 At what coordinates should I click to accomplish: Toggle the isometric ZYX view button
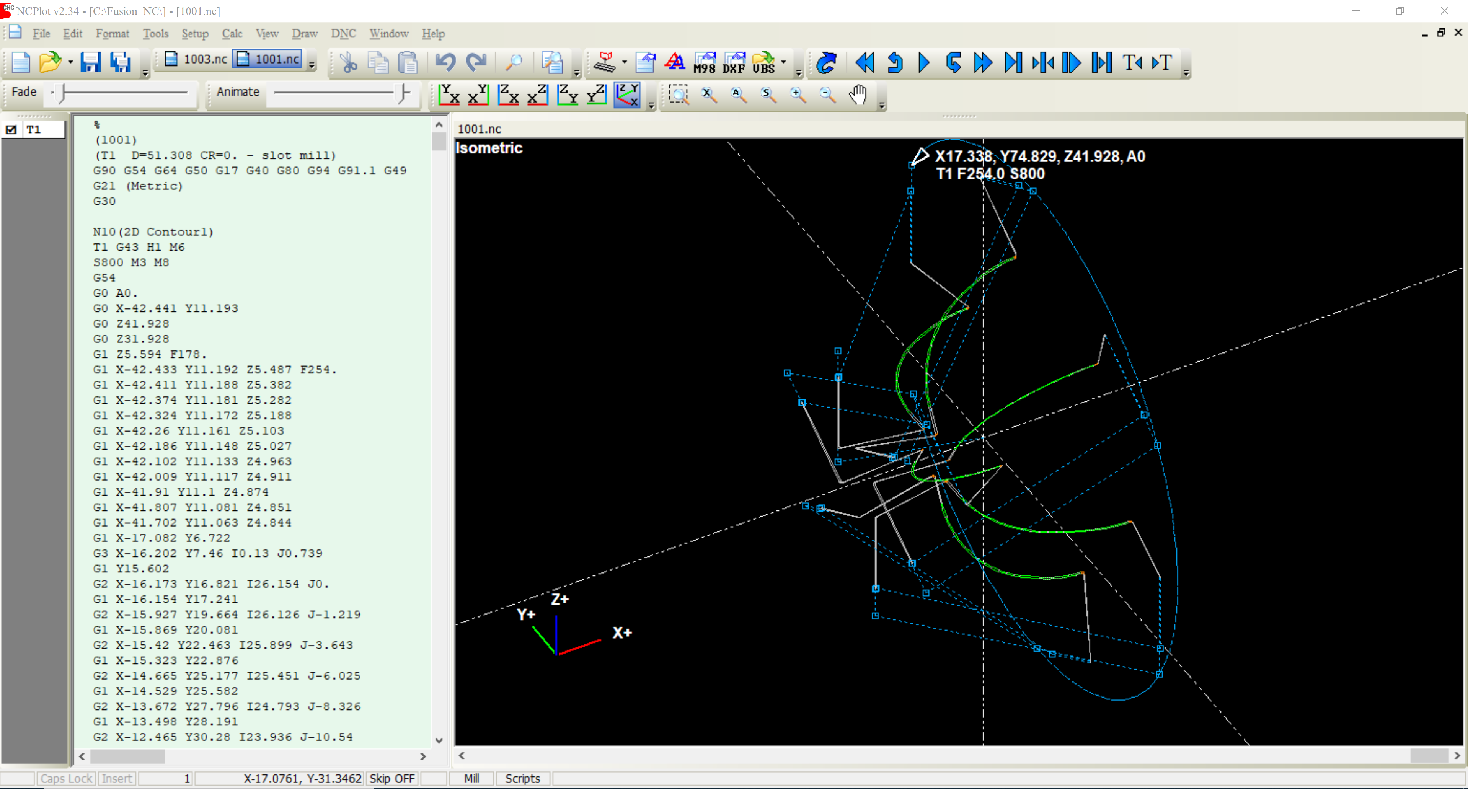coord(627,95)
